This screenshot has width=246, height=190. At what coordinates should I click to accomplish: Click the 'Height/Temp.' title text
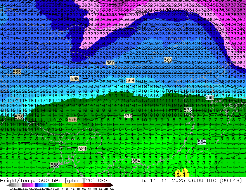pos(17,181)
